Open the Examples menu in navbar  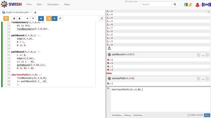(x=53, y=4)
